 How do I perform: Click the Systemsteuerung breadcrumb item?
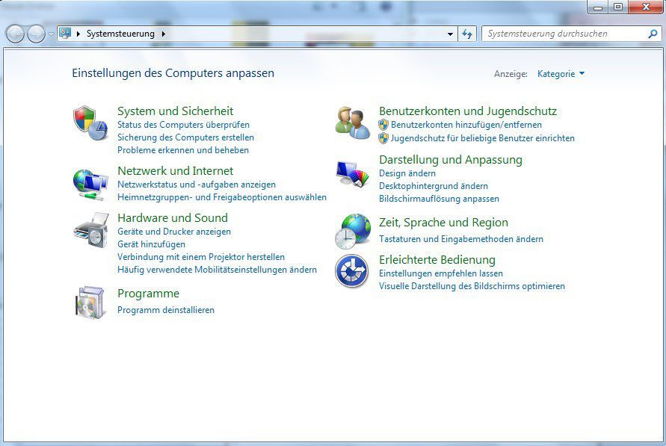120,34
